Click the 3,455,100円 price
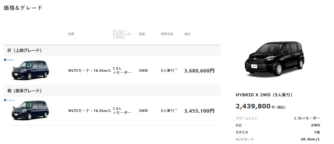Screen dimensions: 334x144 (x=199, y=111)
